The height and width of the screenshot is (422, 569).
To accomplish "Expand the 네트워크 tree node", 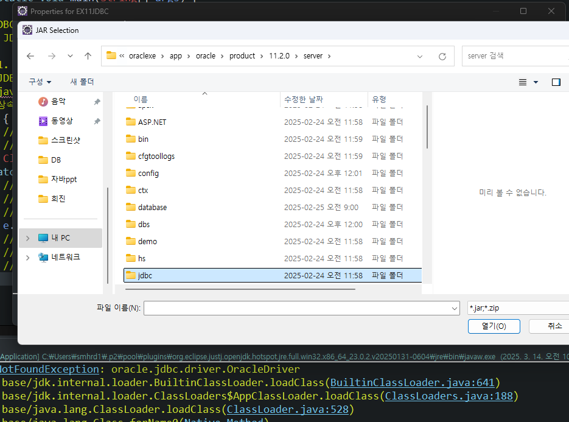I will point(28,258).
